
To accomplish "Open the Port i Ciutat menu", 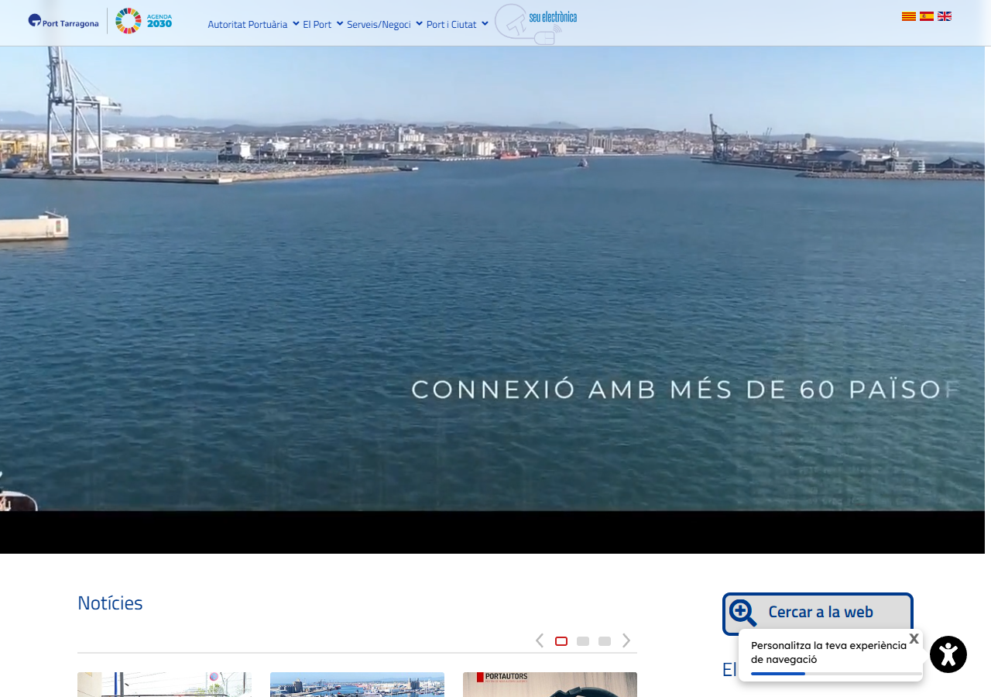I will coord(451,24).
